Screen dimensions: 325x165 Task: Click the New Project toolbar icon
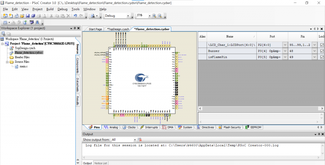5,16
